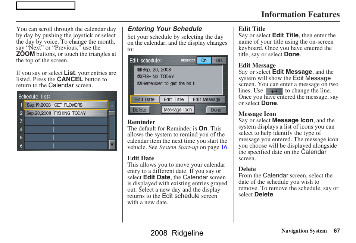Select empty schedule list row 4
The height and width of the screenshot is (243, 356).
66,129
